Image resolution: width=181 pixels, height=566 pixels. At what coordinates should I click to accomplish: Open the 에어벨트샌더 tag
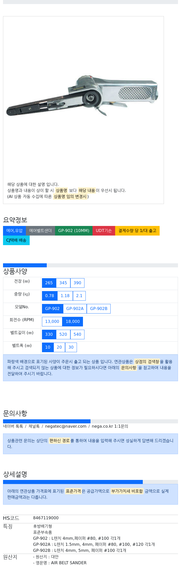(40, 231)
